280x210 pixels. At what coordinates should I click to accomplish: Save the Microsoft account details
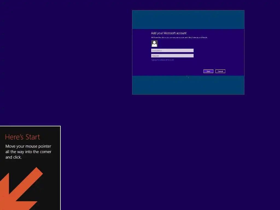tap(208, 71)
